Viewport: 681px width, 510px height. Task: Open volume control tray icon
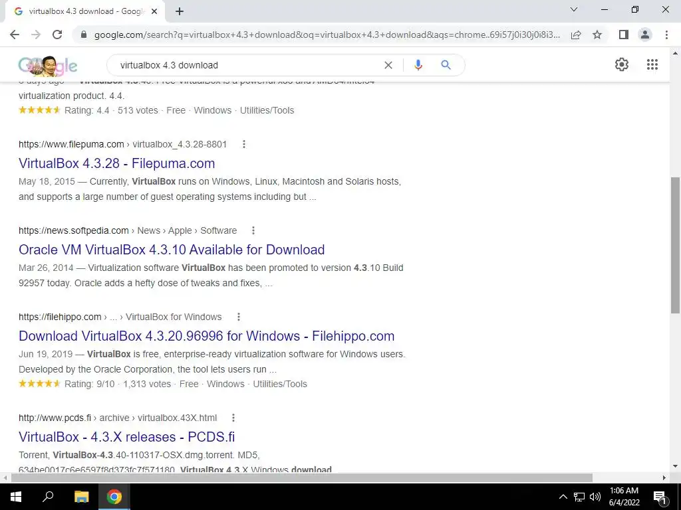click(x=595, y=497)
